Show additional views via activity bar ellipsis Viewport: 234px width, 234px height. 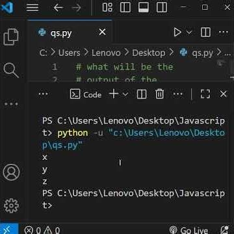(x=11, y=104)
